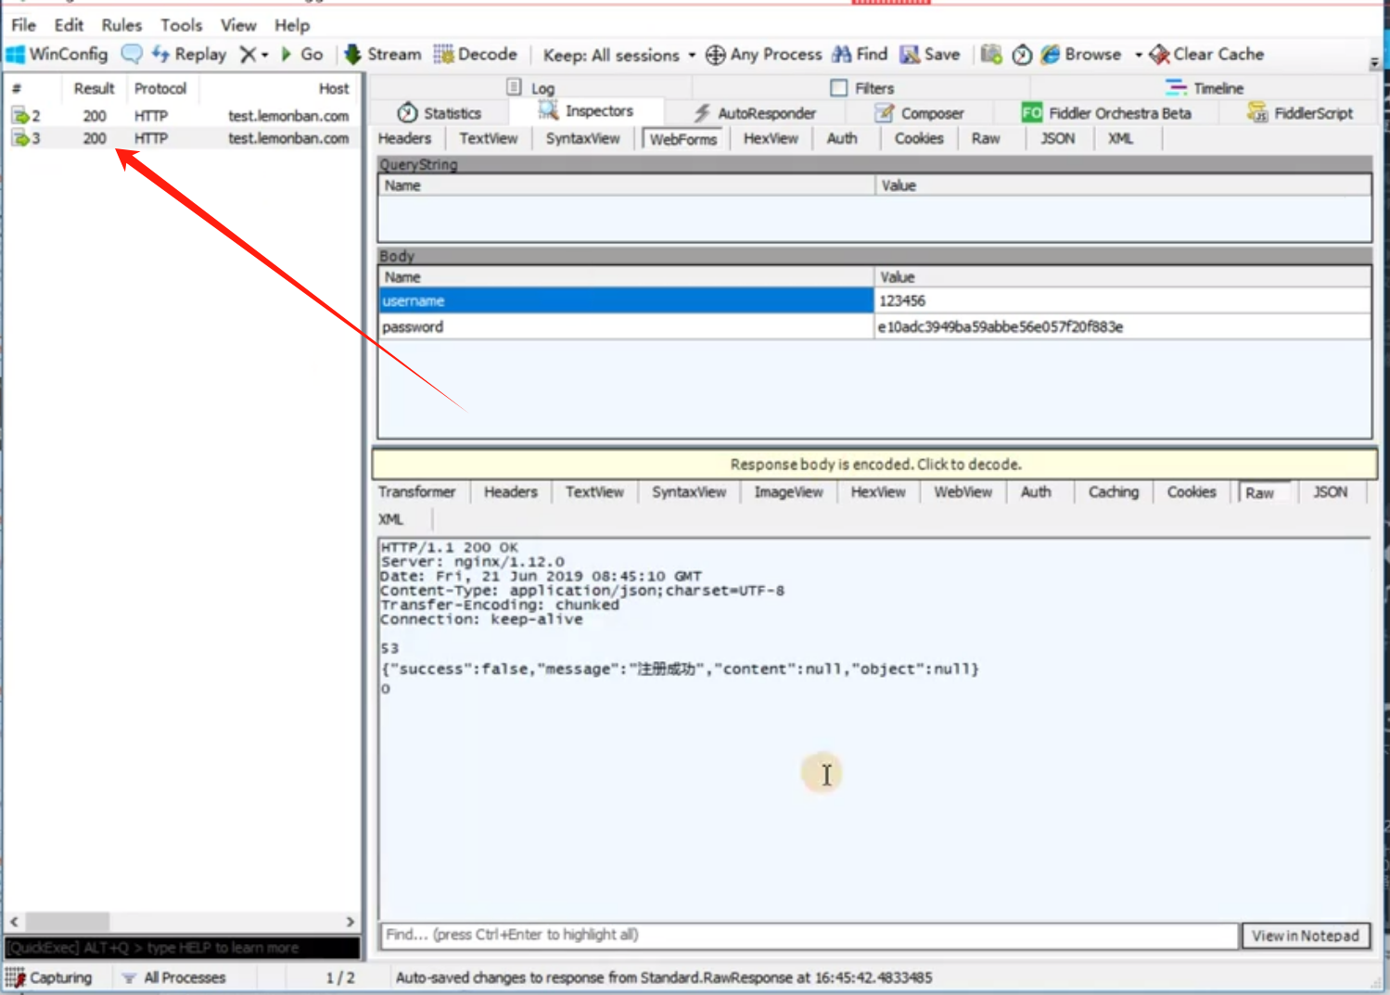Open the Help menu
The width and height of the screenshot is (1390, 995).
pyautogui.click(x=292, y=25)
